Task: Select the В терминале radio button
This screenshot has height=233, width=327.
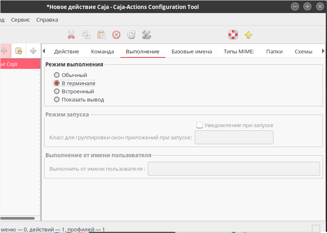Action: coord(74,83)
